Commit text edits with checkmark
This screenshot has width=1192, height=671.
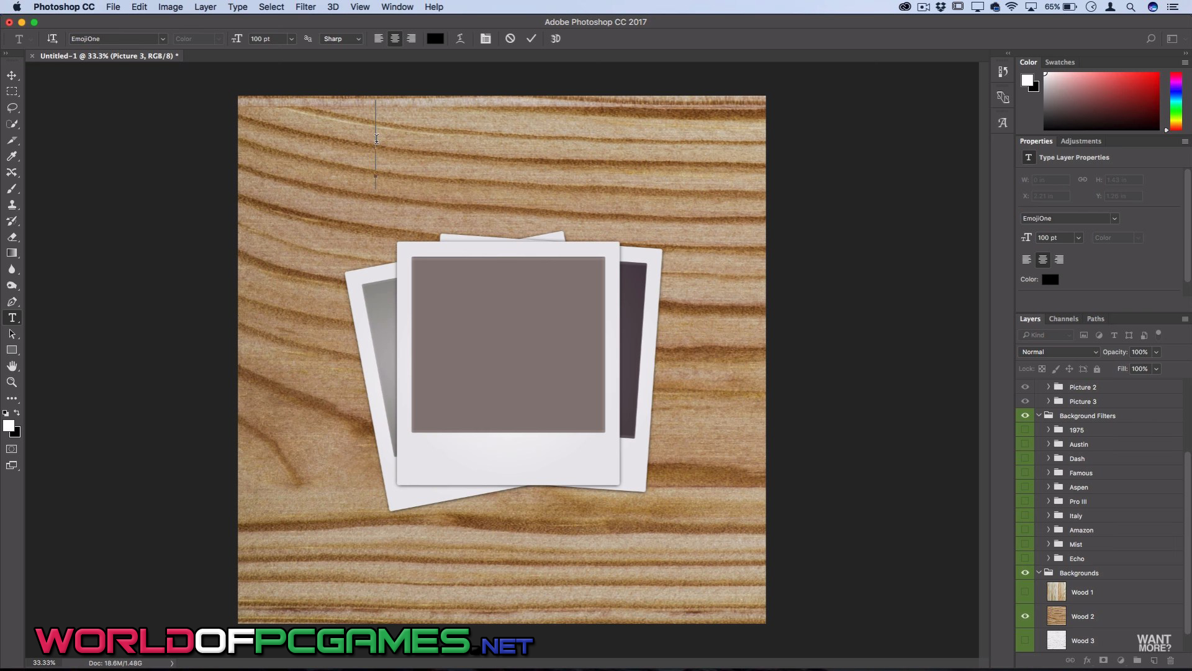coord(531,39)
